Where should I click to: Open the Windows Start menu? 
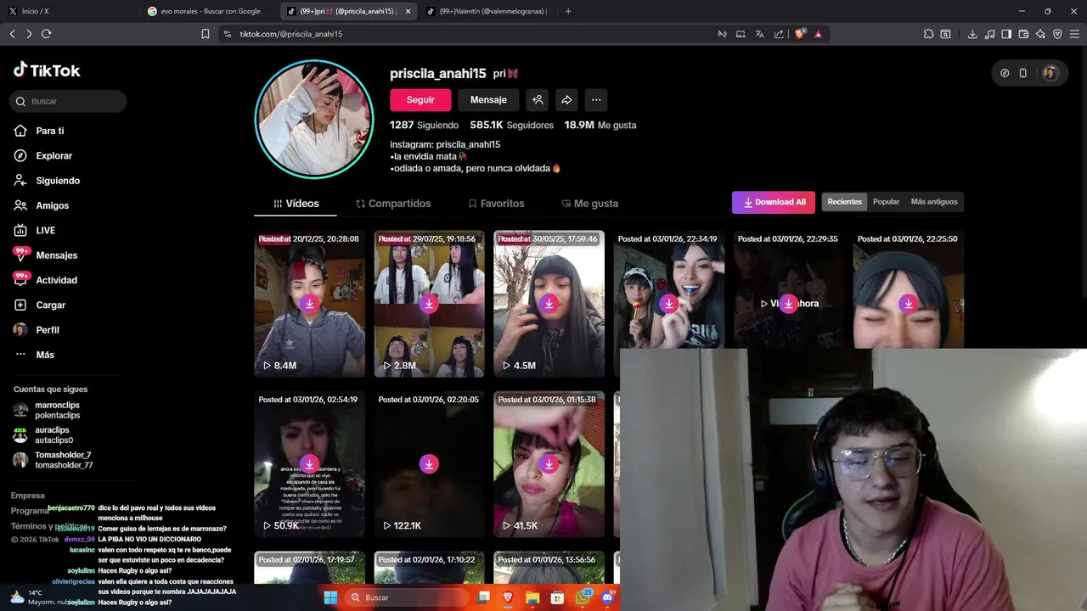pyautogui.click(x=330, y=597)
